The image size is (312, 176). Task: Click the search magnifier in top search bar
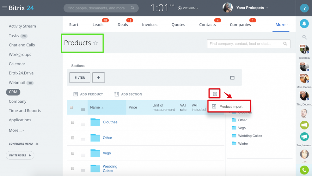[133, 8]
